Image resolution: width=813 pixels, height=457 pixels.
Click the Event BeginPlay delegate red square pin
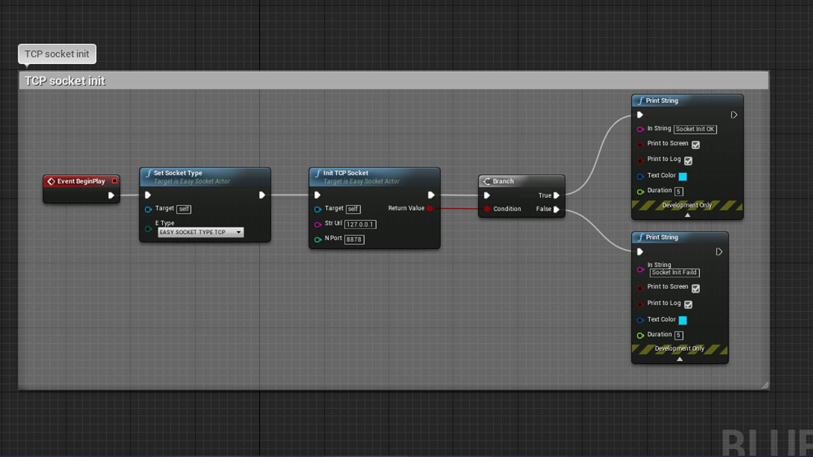(x=114, y=181)
